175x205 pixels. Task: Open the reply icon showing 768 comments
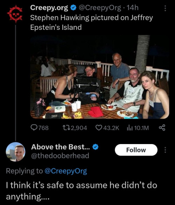click(34, 128)
